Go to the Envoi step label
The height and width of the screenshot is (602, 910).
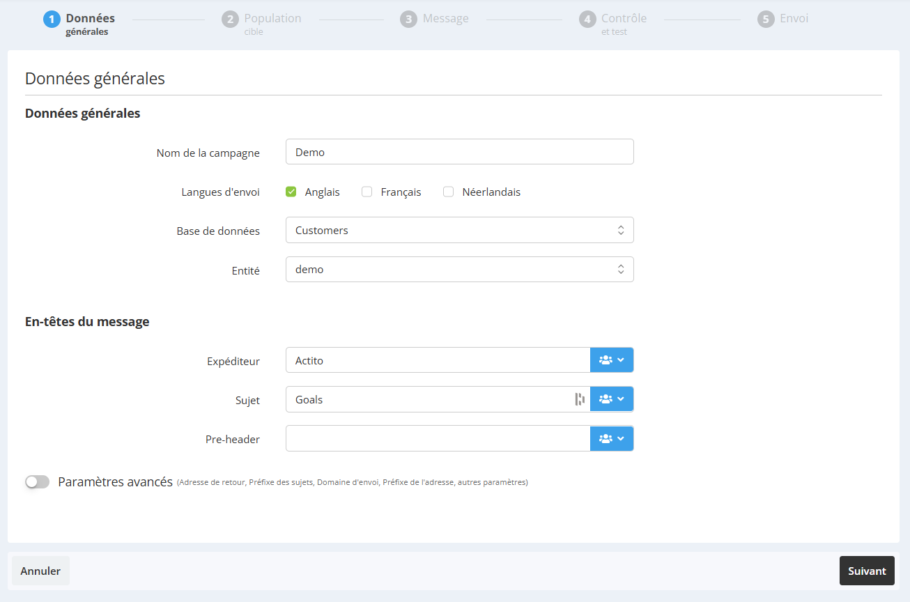[794, 18]
